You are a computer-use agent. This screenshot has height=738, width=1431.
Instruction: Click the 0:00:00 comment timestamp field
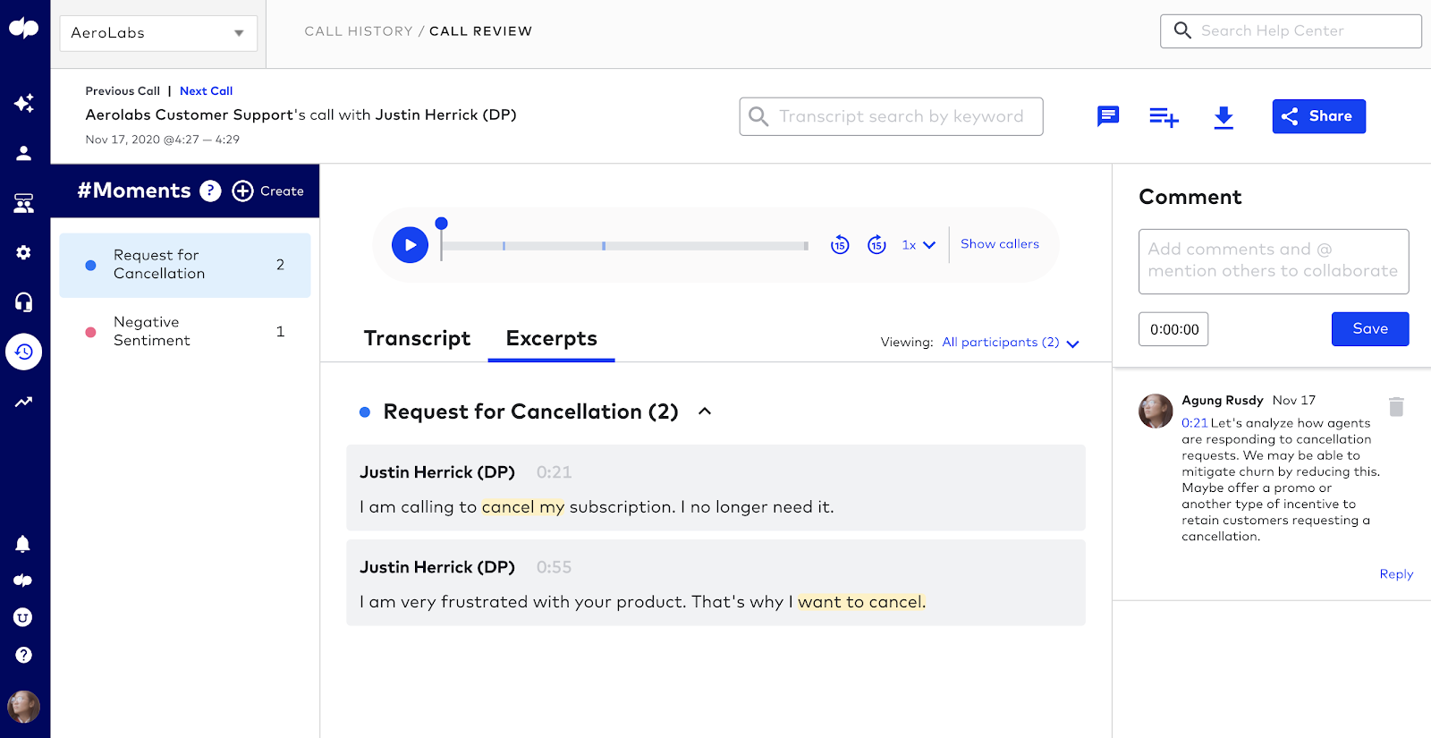(x=1173, y=329)
